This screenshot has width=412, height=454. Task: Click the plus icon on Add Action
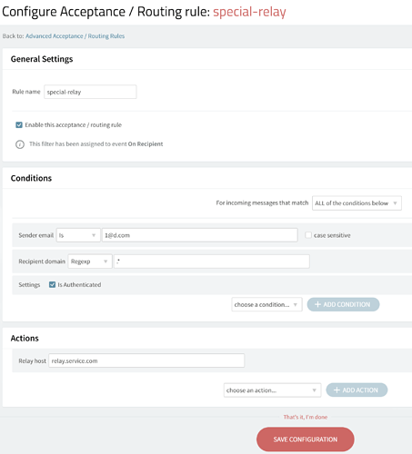337,390
